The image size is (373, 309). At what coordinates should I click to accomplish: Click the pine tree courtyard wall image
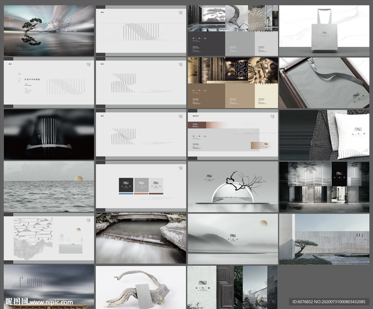point(324,238)
